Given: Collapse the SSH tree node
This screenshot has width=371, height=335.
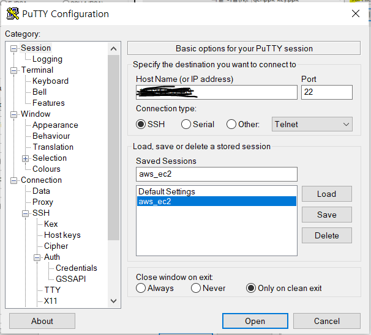Looking at the screenshot, I should point(25,213).
